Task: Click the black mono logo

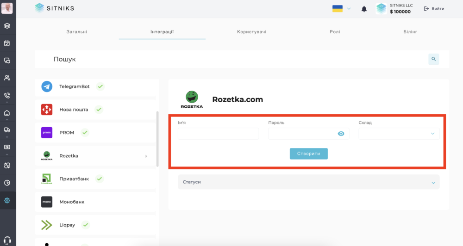Action: pos(47,202)
